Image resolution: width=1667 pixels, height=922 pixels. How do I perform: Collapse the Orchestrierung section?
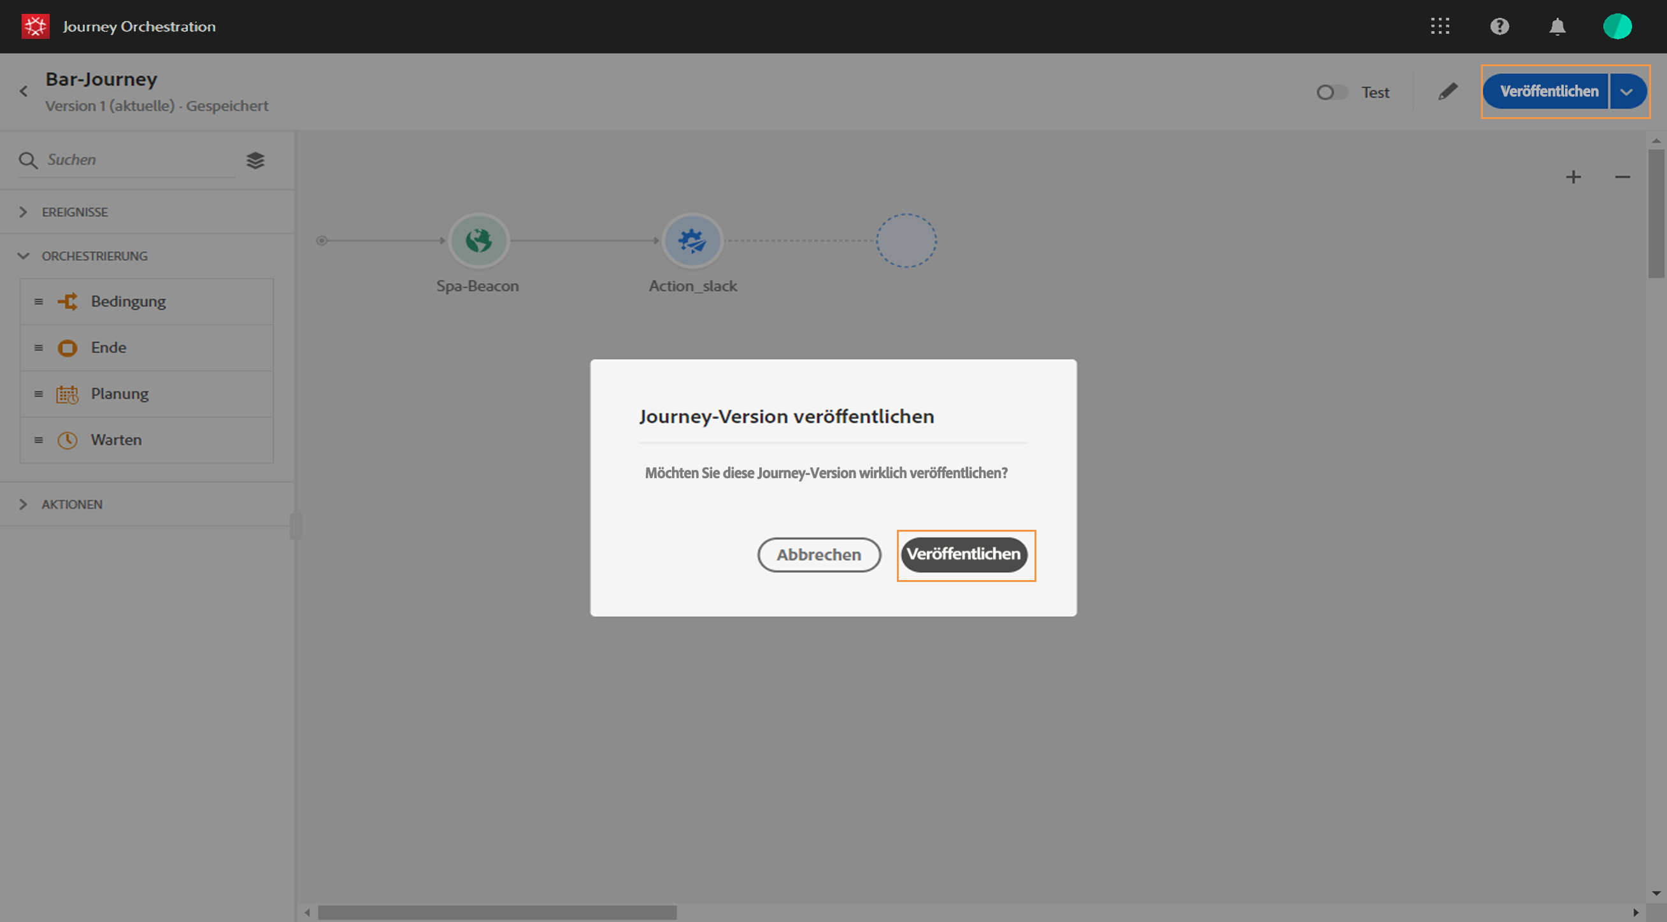94,256
